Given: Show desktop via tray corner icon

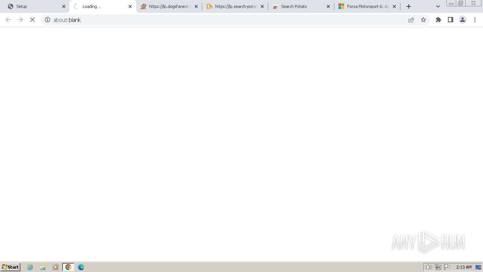Looking at the screenshot, I should pyautogui.click(x=478, y=267).
